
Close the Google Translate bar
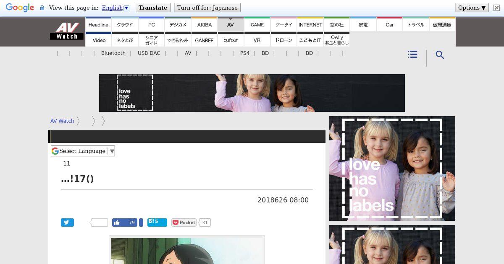pos(496,8)
